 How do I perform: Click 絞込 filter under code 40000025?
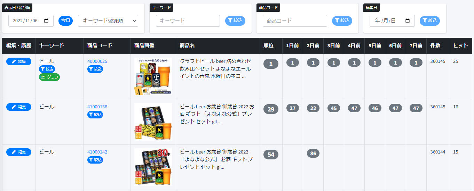(95, 69)
